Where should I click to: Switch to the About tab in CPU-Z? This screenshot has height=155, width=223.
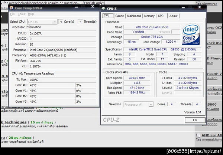coord(173,16)
